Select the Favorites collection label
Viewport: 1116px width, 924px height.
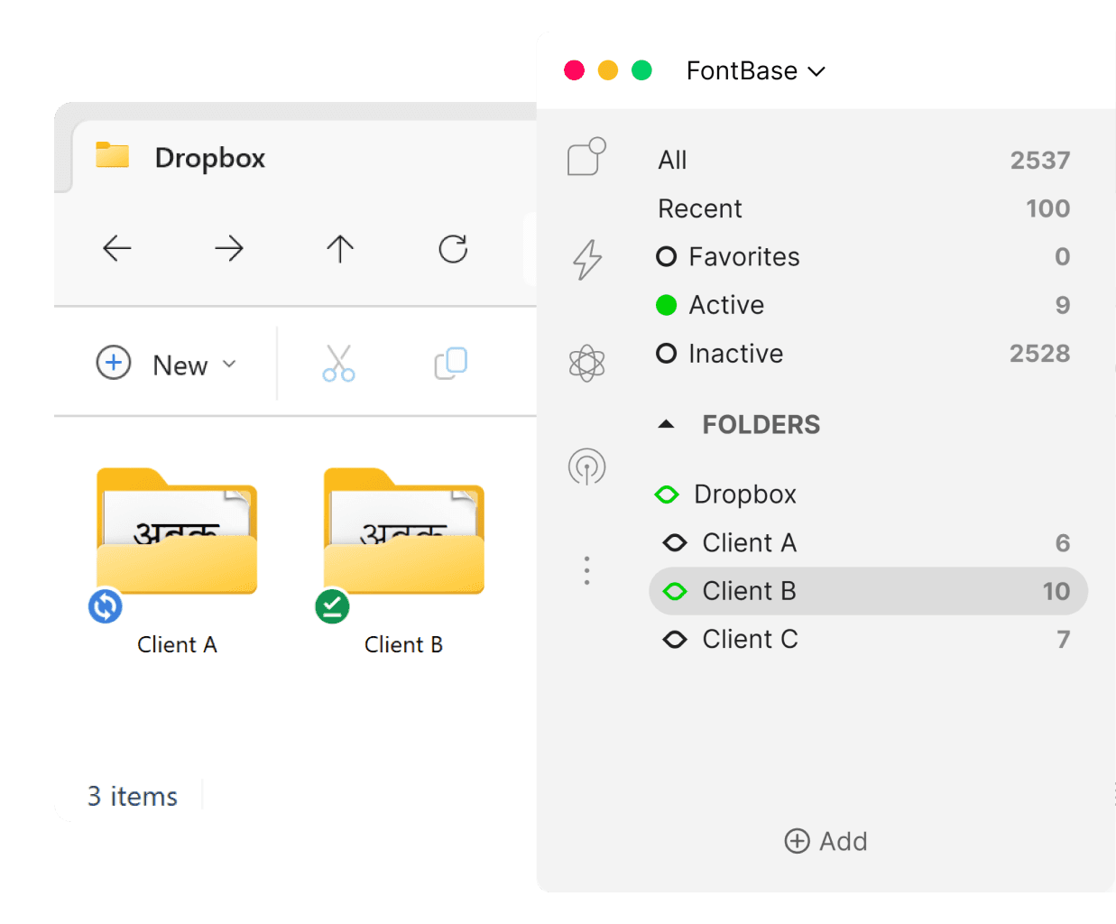(744, 257)
